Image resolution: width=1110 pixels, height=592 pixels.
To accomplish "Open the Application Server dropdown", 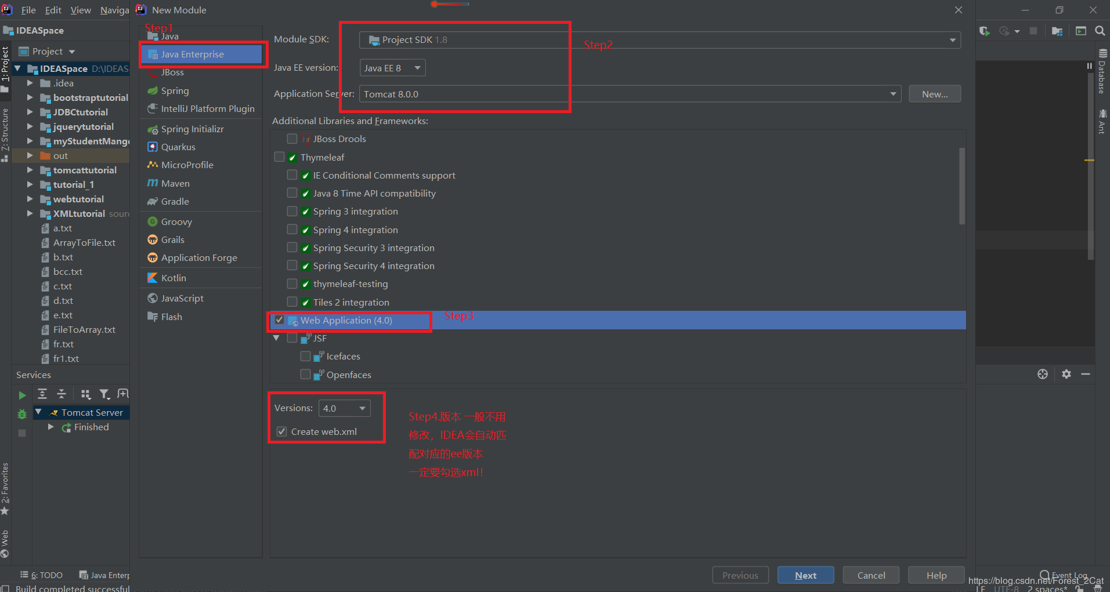I will [x=630, y=94].
